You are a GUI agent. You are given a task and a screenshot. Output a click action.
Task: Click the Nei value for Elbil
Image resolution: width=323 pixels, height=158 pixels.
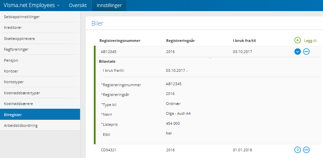(x=169, y=133)
